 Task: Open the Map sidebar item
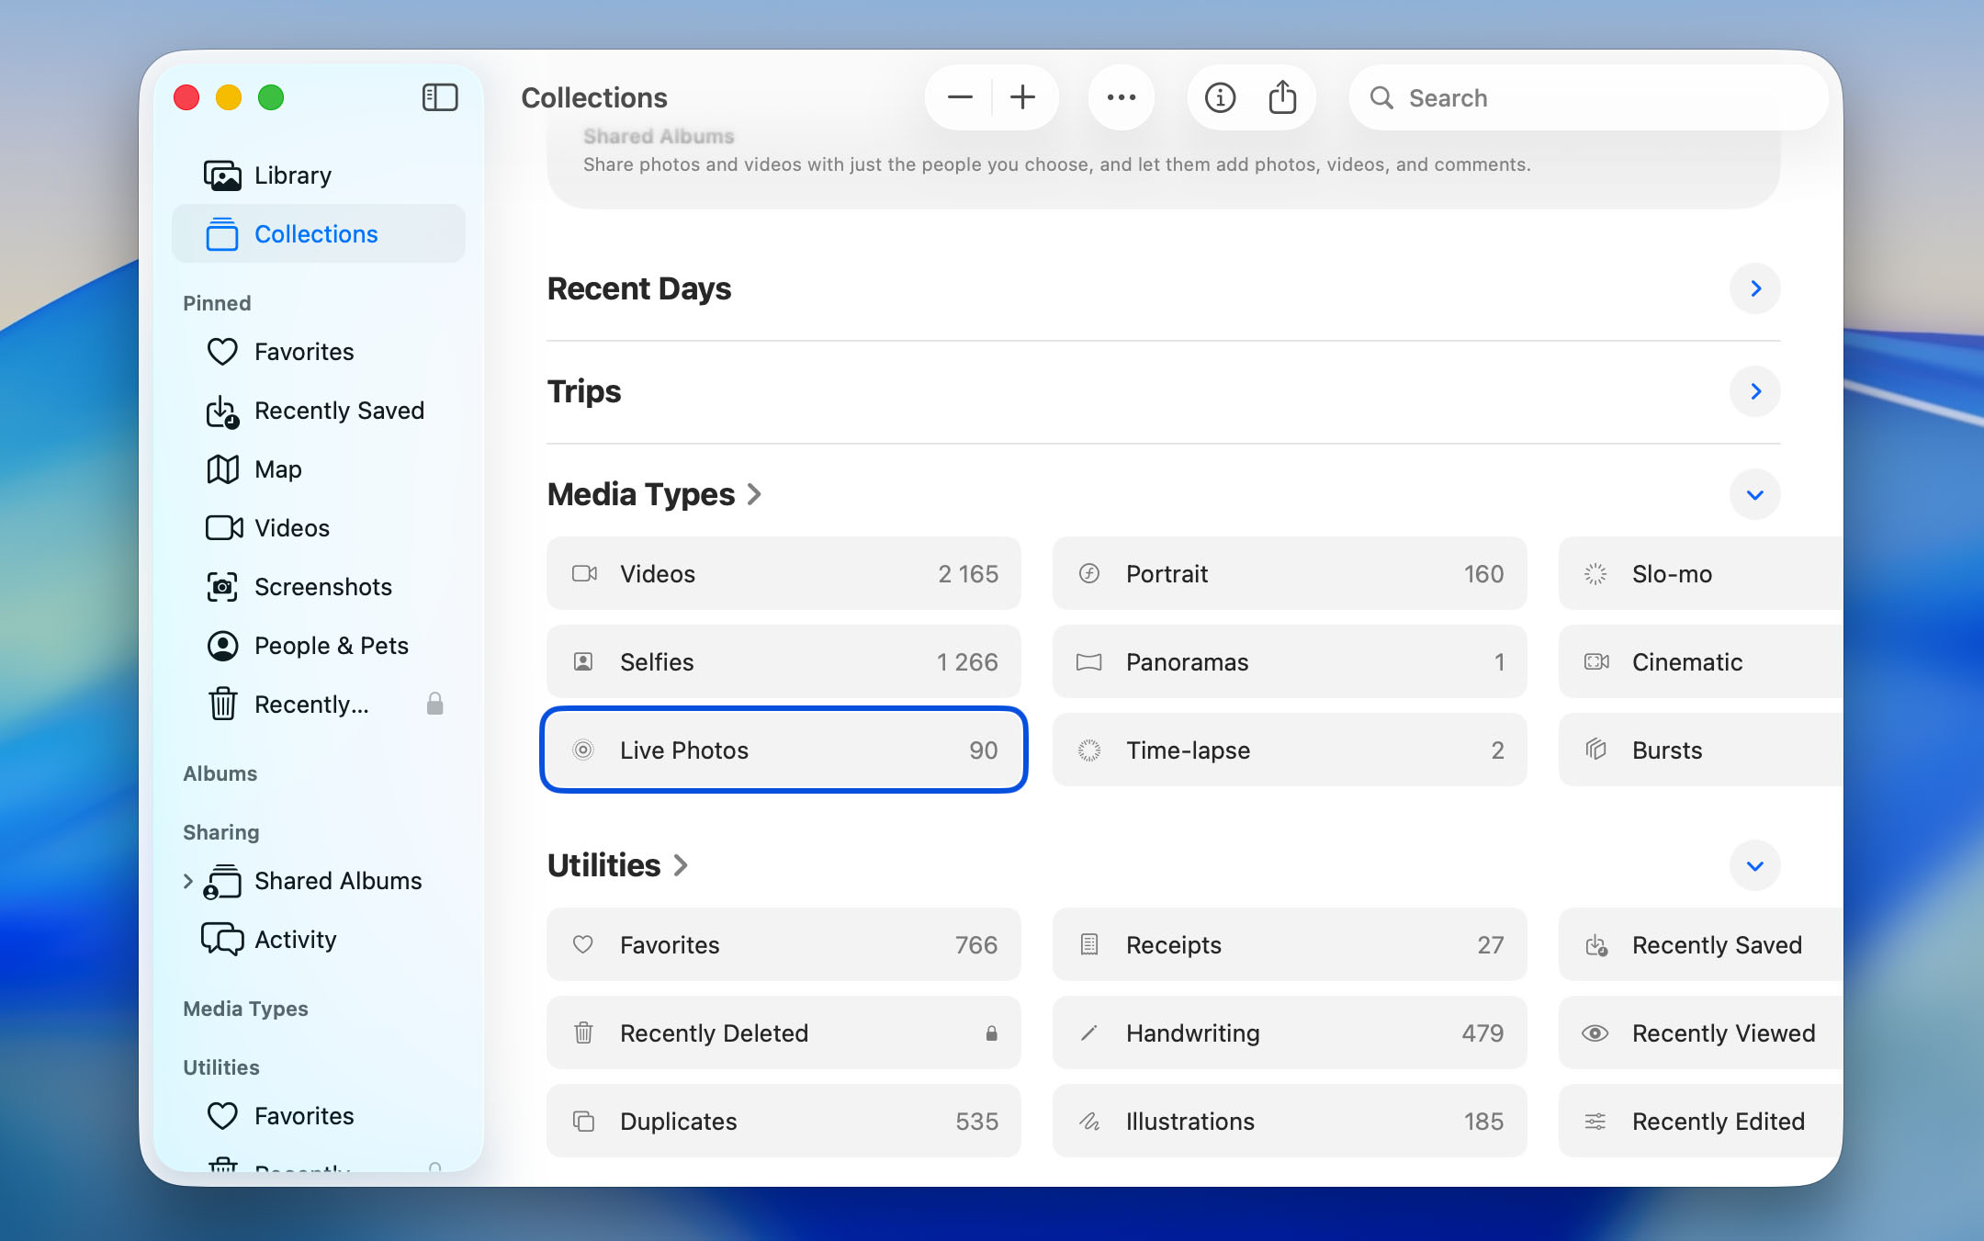pos(318,469)
